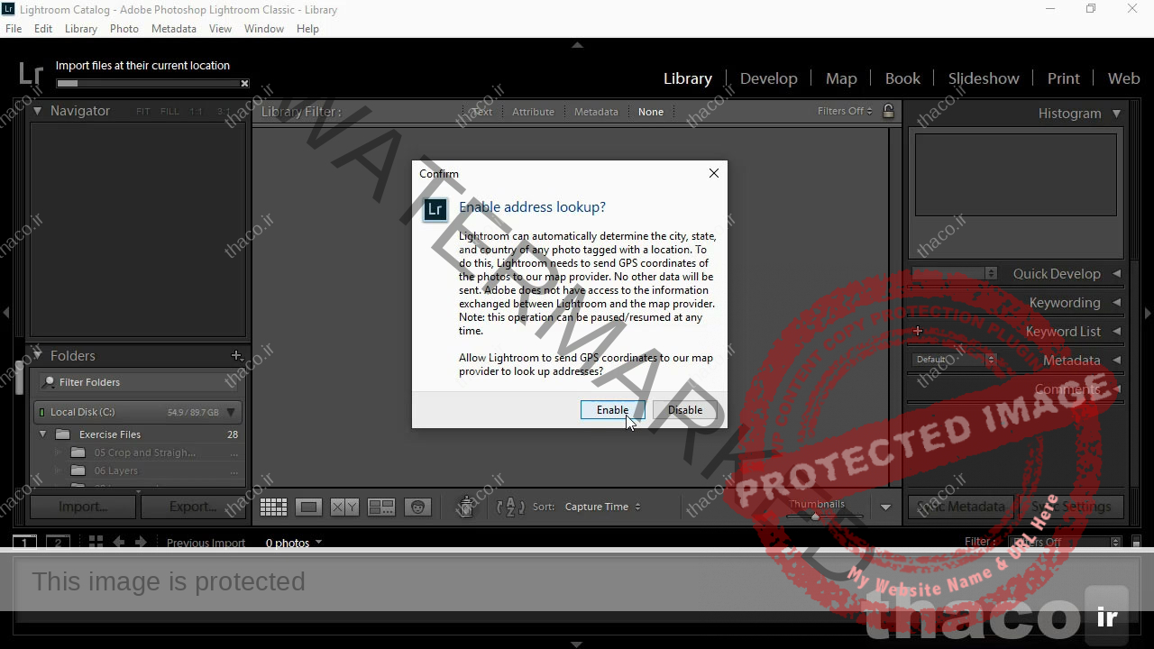Expand the Keyword List panel
This screenshot has width=1154, height=649.
1116,332
